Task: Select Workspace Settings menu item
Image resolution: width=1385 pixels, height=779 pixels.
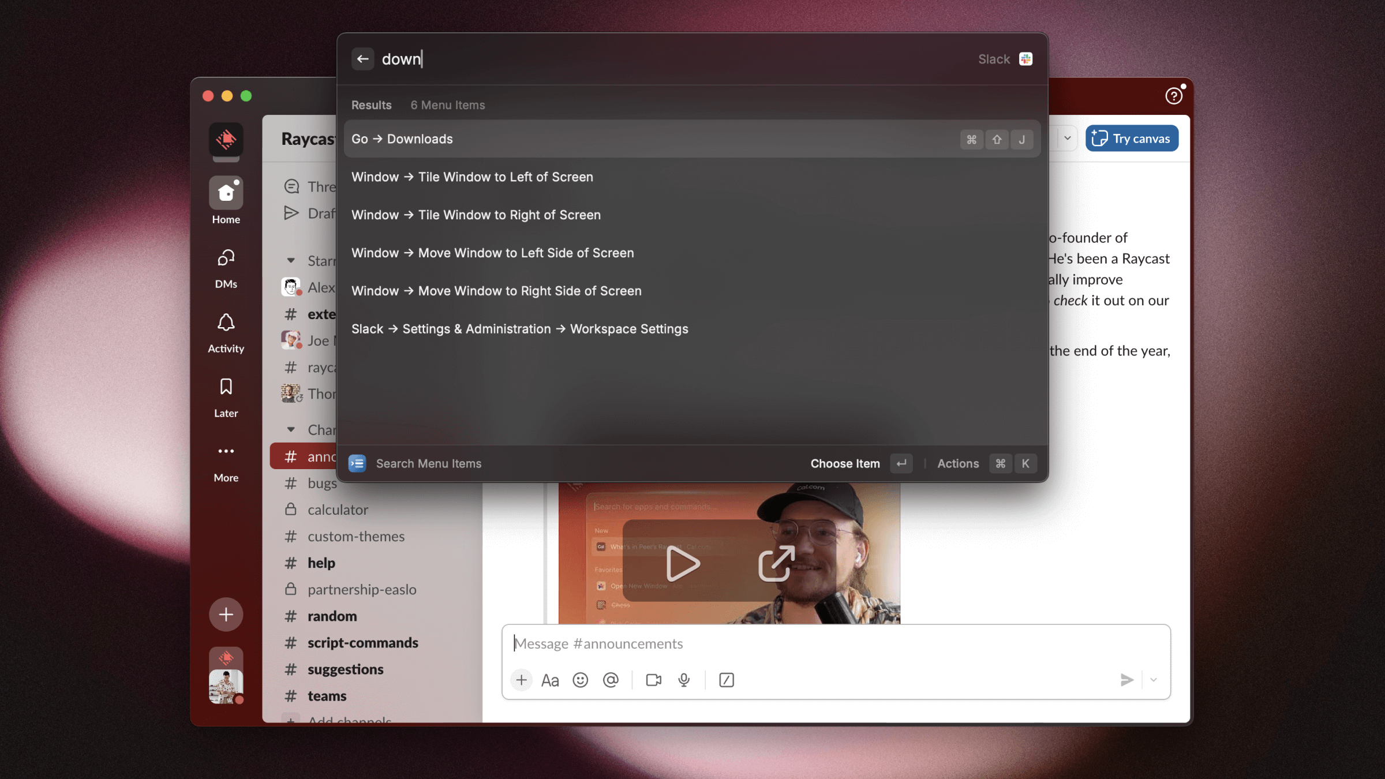Action: [692, 329]
